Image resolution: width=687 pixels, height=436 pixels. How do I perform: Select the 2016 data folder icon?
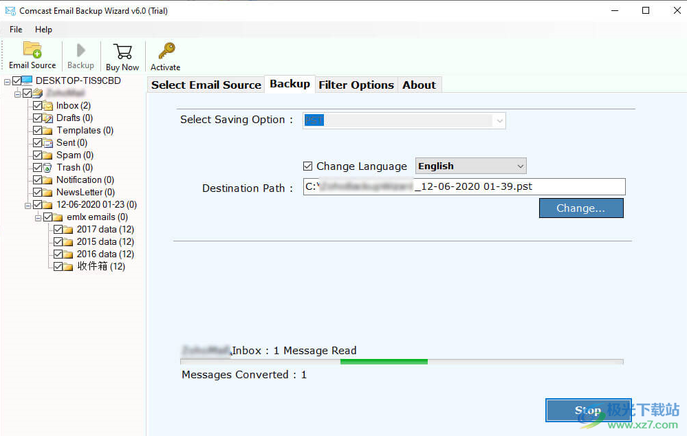[x=68, y=254]
